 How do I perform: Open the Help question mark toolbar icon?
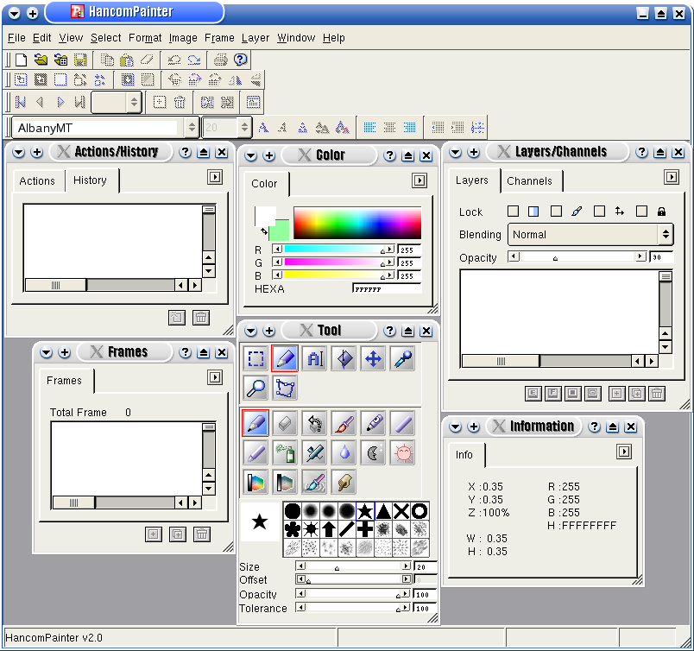click(240, 60)
